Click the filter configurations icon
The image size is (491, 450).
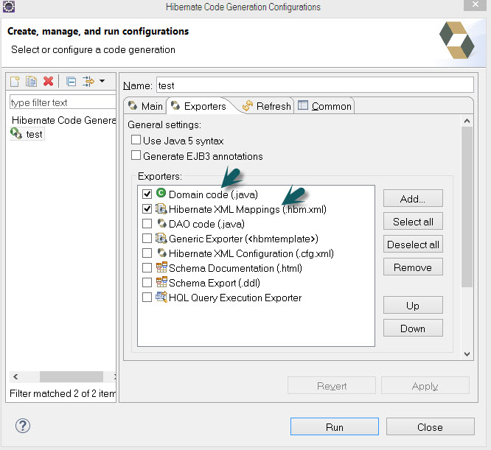tap(88, 81)
